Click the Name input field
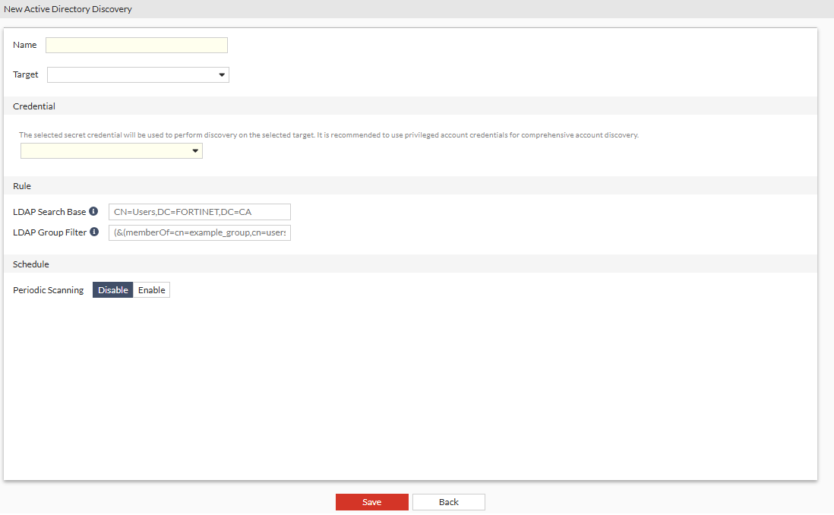This screenshot has width=834, height=515. [137, 46]
